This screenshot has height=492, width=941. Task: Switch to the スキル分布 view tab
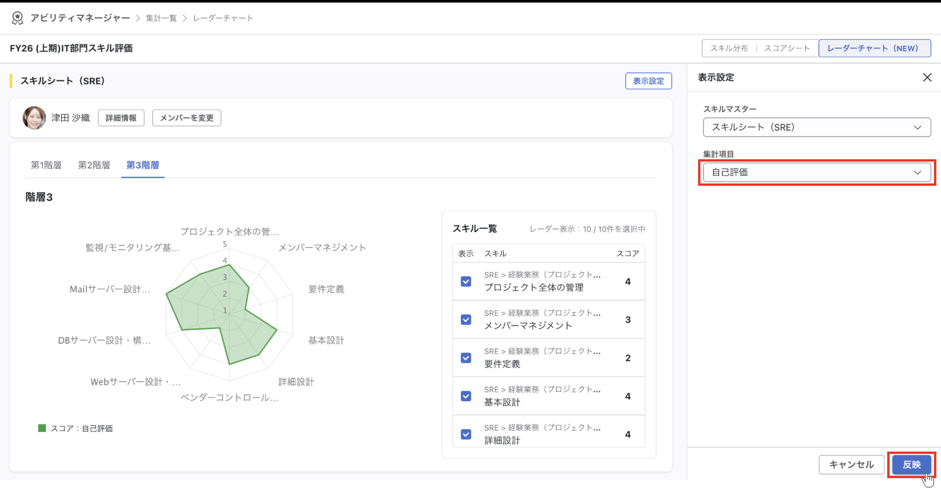pos(729,48)
